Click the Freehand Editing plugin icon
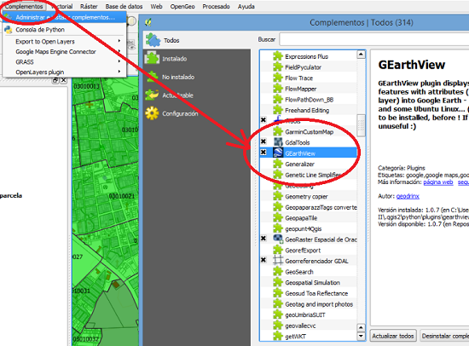This screenshot has height=346, width=469. [x=278, y=110]
